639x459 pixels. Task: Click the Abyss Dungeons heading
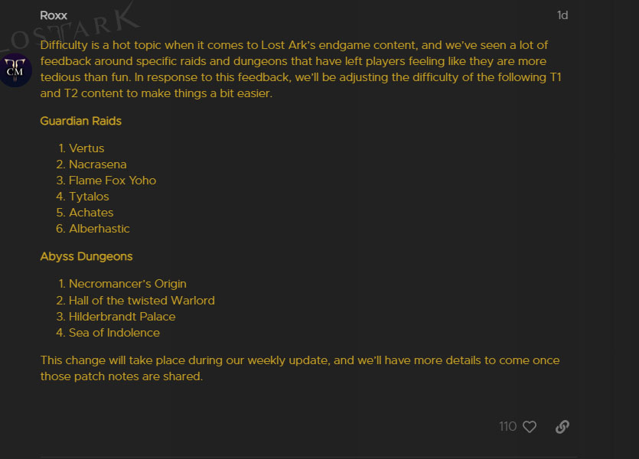coord(86,256)
